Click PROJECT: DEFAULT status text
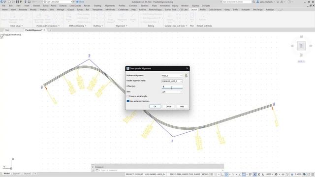Image resolution: width=315 pixels, height=177 pixels. 134,175
